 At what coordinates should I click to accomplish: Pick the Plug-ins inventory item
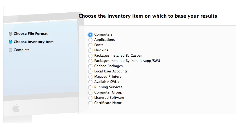[x=90, y=50]
